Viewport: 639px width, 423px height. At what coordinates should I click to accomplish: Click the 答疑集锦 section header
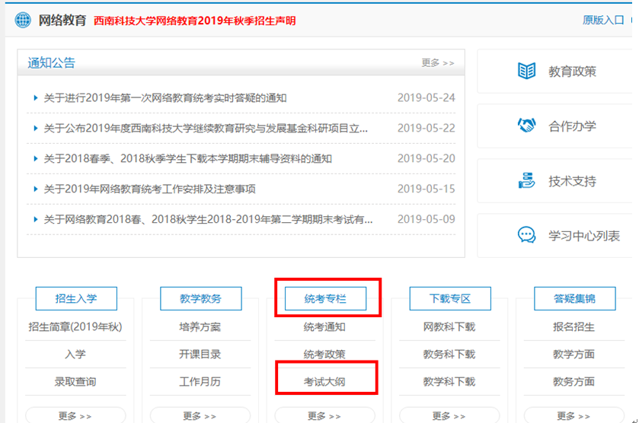[x=574, y=299]
